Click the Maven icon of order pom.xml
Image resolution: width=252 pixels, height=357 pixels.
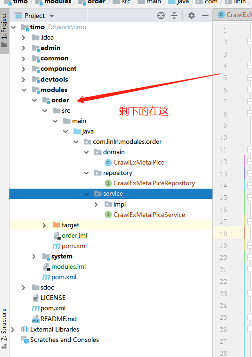click(57, 246)
